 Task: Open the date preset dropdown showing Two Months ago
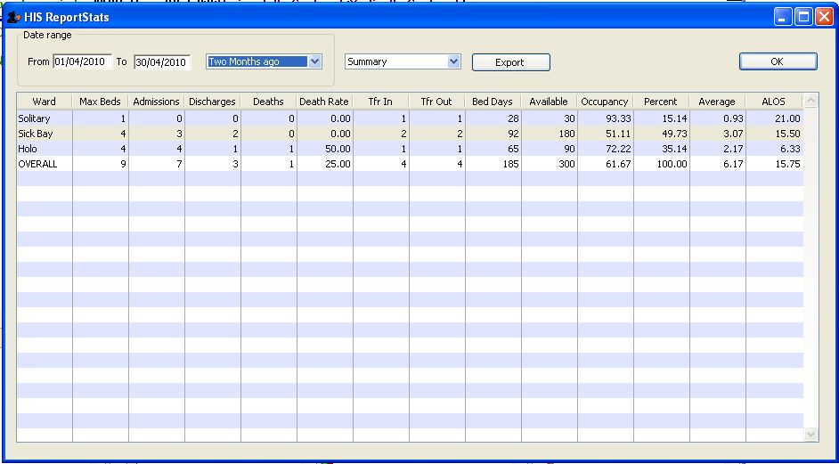tap(315, 61)
